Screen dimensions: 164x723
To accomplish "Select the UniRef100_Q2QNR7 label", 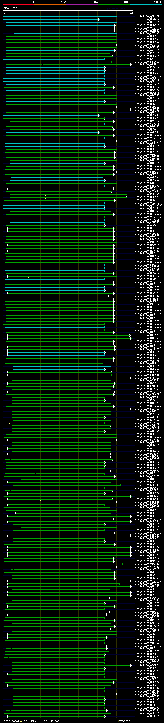I will [x=147, y=42].
